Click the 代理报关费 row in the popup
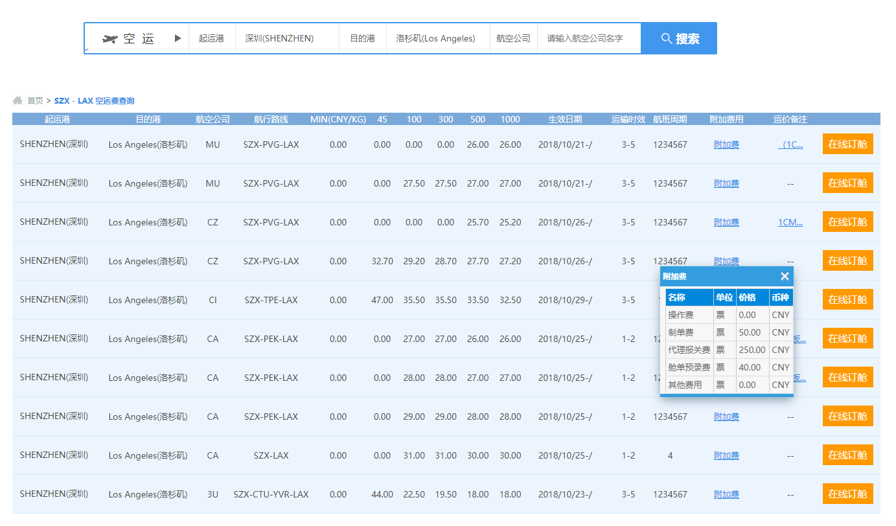 point(729,350)
